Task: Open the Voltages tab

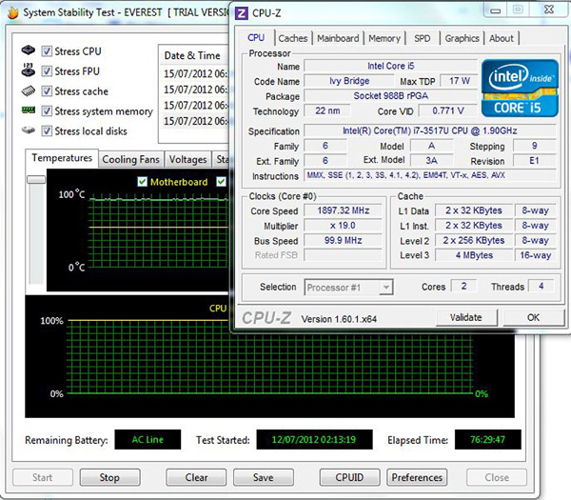Action: coord(187,159)
